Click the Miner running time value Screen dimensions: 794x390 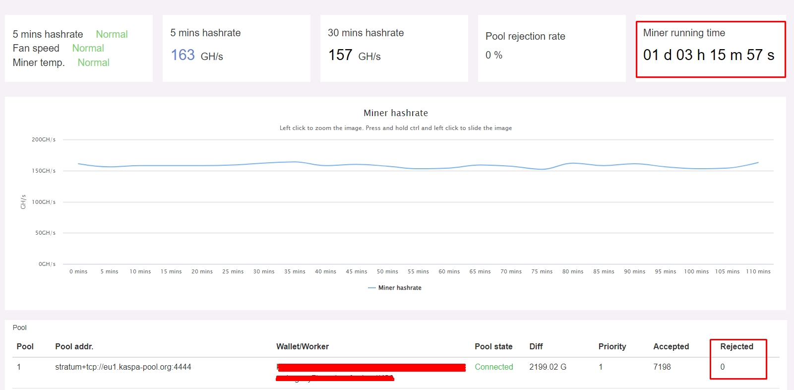(708, 55)
